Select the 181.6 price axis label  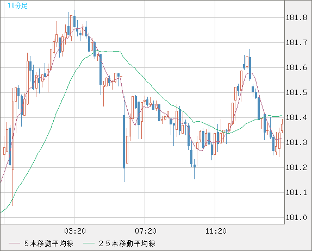[296, 67]
